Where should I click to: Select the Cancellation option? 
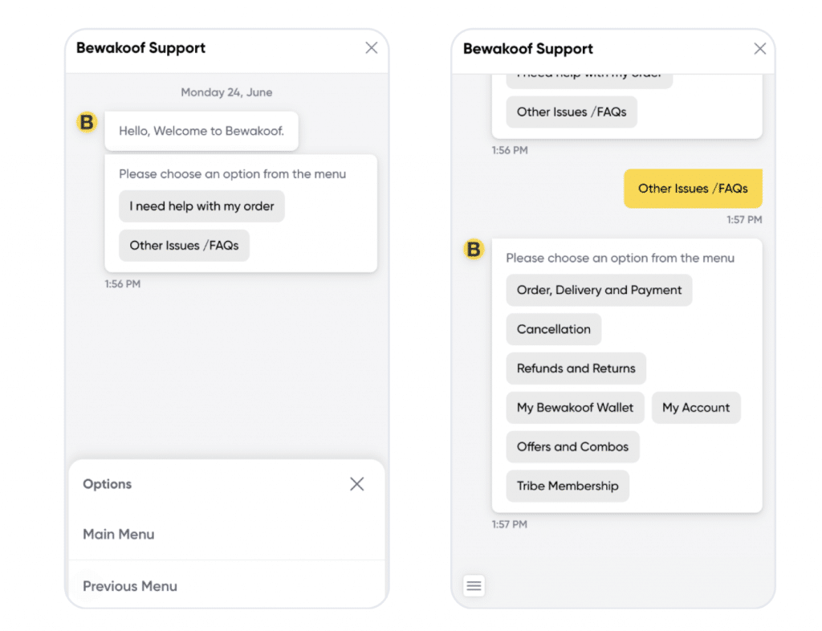[x=554, y=329]
